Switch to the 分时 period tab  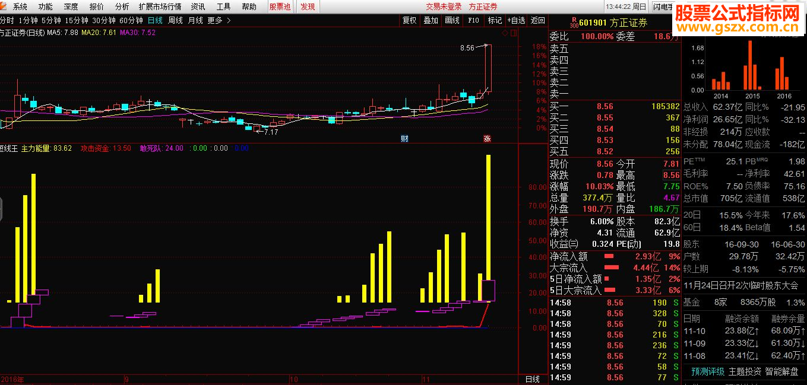7,20
